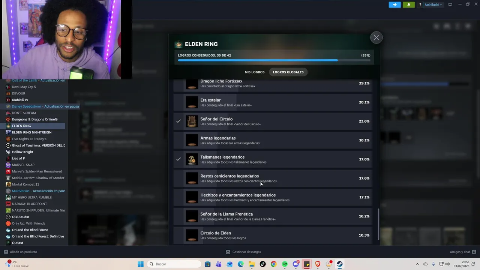Screen dimensions: 480x270
Task: Click Mortal Kombat 11 icon
Action: click(x=8, y=184)
